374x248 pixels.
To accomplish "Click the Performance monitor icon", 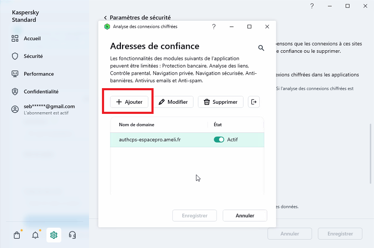I will (x=15, y=74).
